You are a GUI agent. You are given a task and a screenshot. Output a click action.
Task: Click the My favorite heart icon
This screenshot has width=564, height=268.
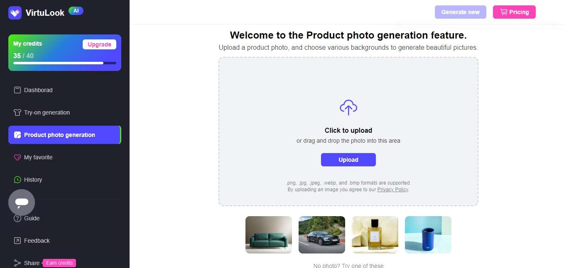click(x=17, y=157)
